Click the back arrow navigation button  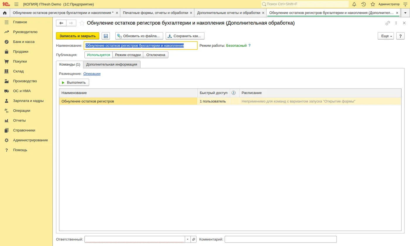(x=61, y=23)
